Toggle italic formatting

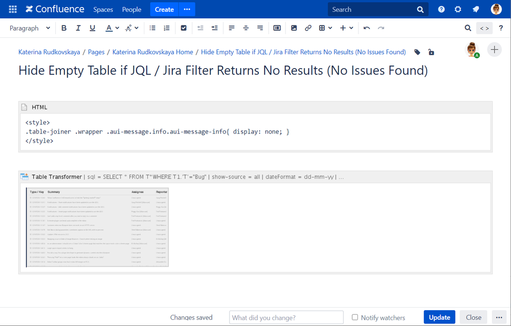point(78,28)
